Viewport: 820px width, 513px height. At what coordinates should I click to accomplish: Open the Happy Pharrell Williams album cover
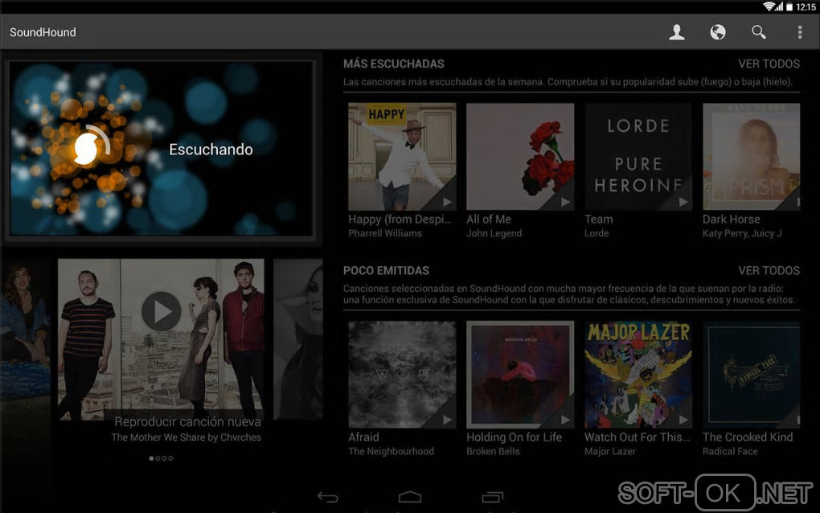point(402,156)
